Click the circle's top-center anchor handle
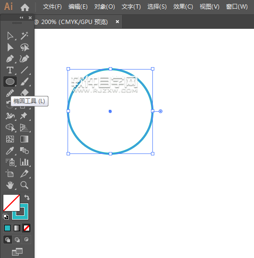Screen dimensions: 254x258 pos(111,69)
